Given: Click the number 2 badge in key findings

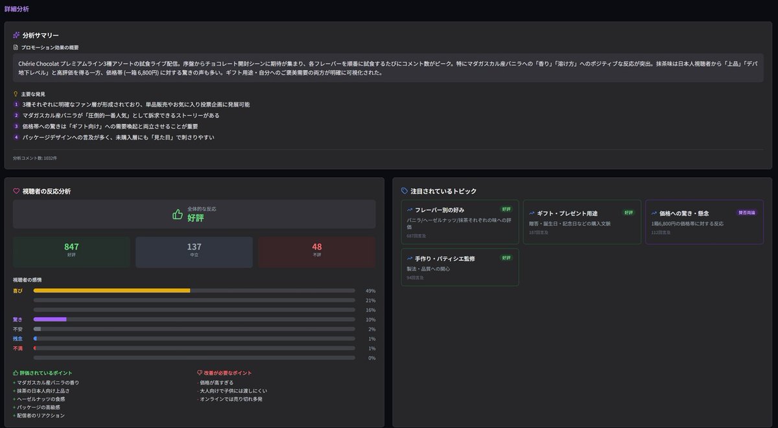Looking at the screenshot, I should (16, 115).
